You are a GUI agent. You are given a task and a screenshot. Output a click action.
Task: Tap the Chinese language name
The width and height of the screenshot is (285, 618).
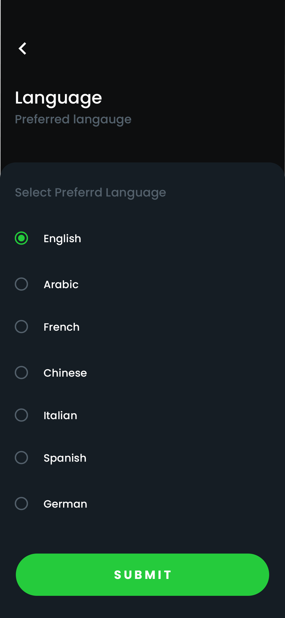[x=65, y=373]
